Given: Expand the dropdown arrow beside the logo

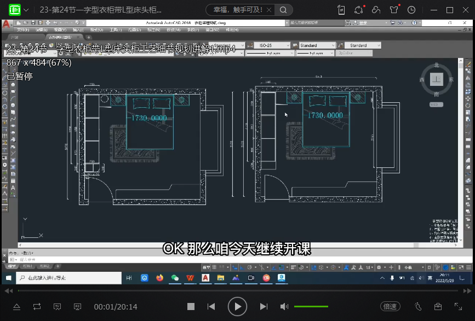Looking at the screenshot, I should click(26, 10).
